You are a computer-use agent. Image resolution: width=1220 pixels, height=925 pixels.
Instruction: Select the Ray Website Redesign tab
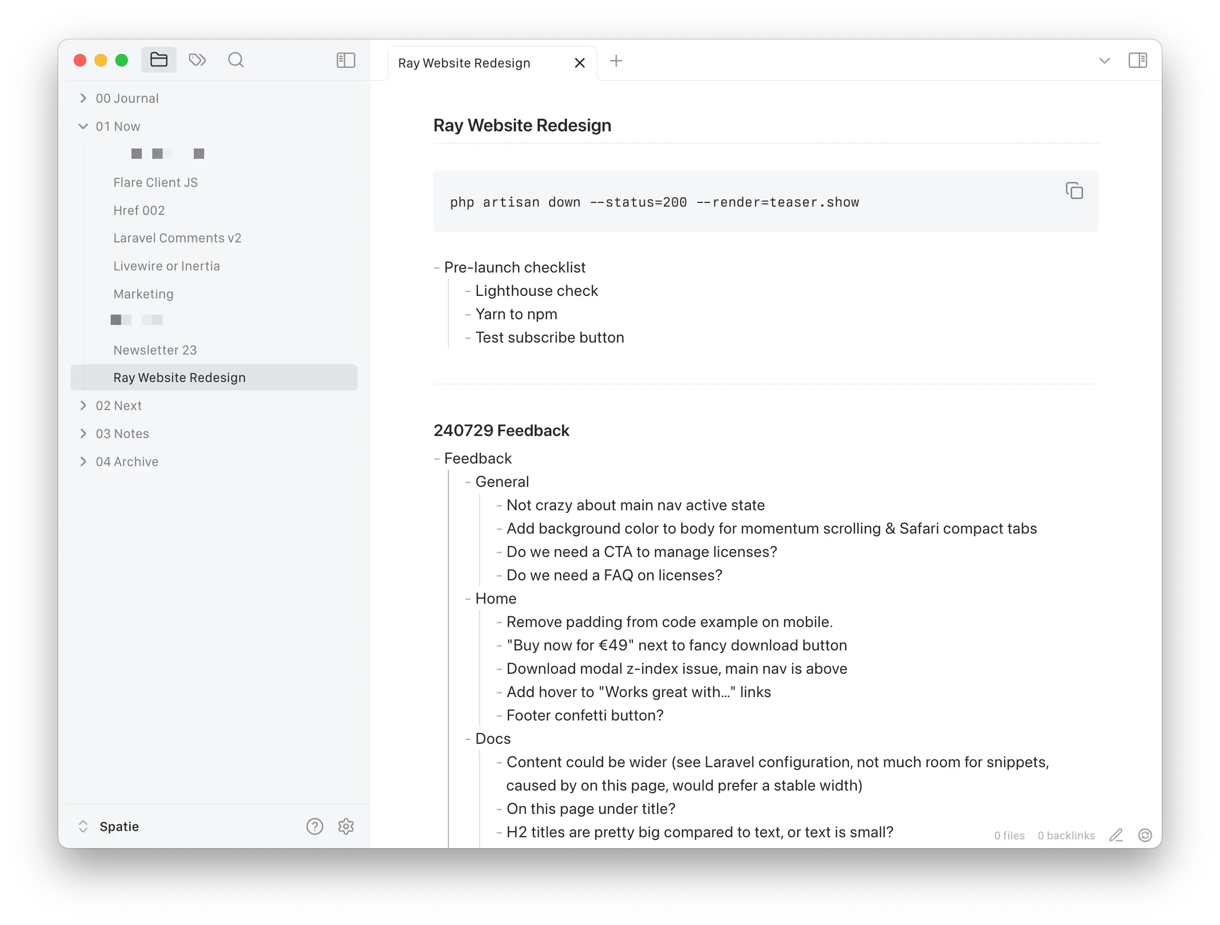click(465, 63)
